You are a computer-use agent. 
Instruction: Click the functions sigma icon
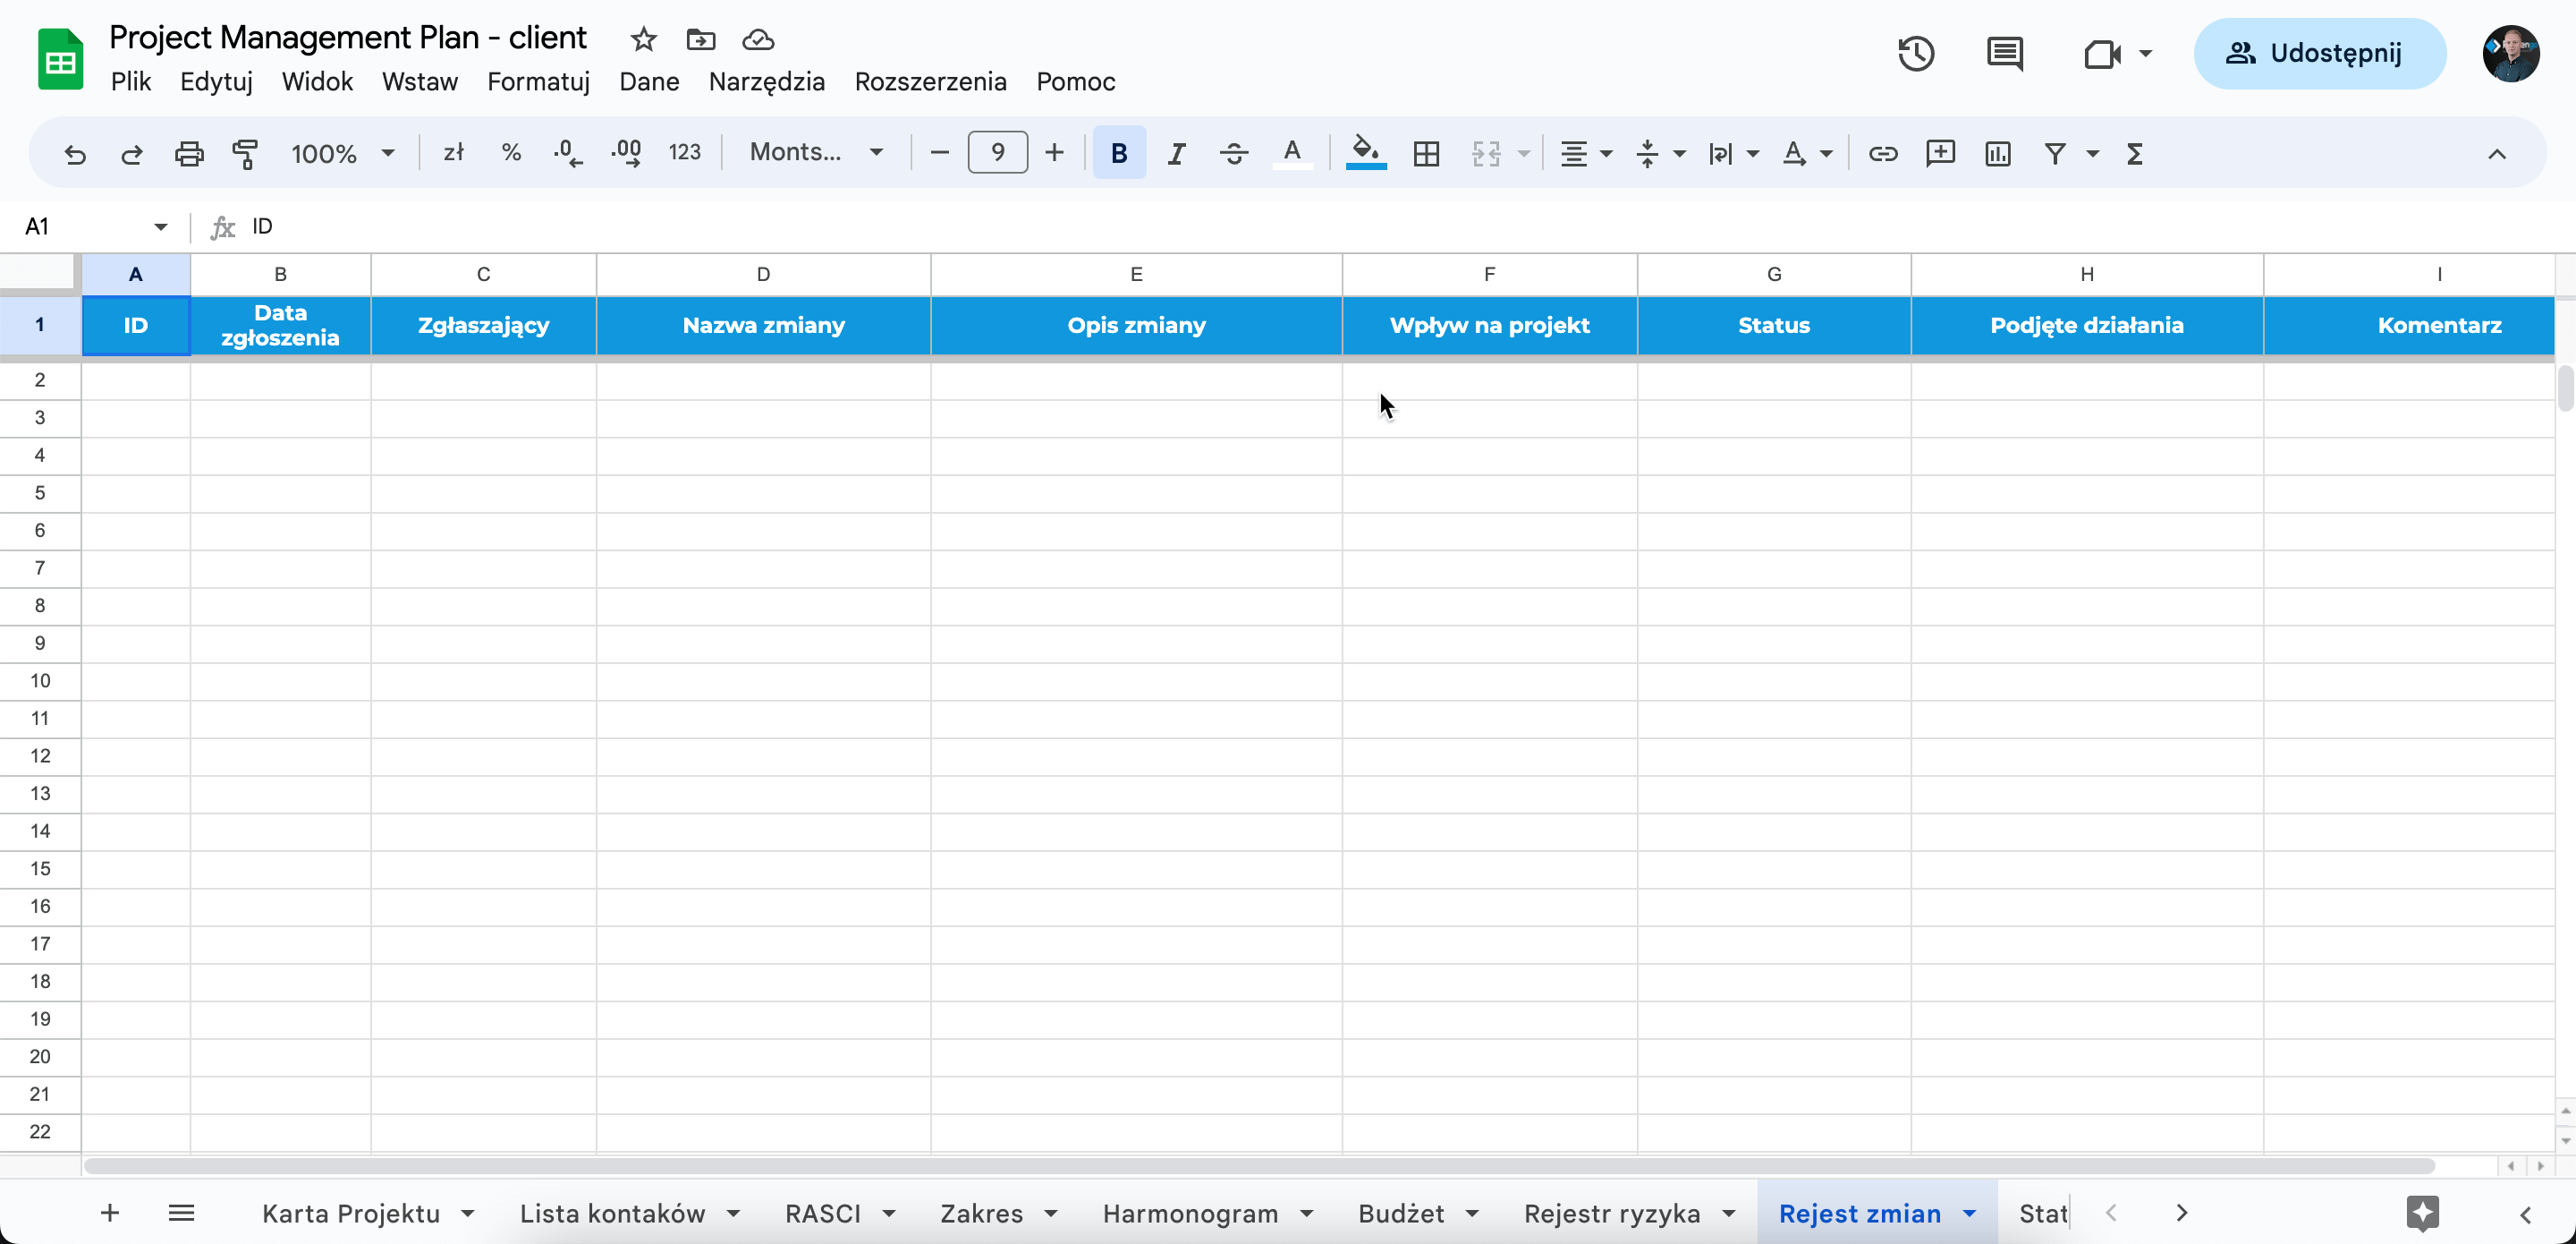2134,153
